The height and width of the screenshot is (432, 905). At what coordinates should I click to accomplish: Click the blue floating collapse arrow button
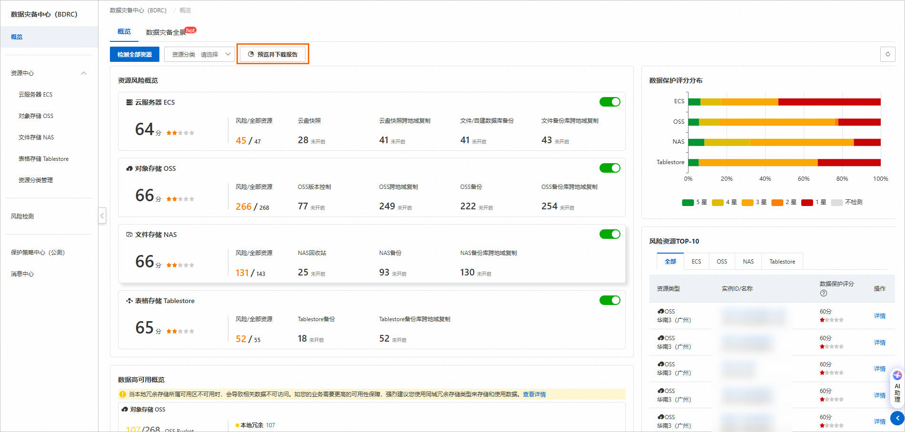897,418
